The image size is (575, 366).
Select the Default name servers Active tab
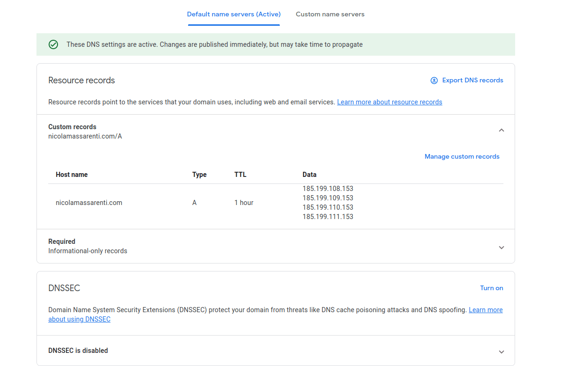233,14
